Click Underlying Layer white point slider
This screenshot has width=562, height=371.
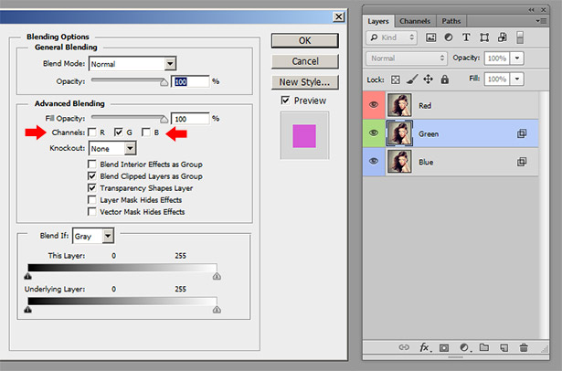click(217, 310)
